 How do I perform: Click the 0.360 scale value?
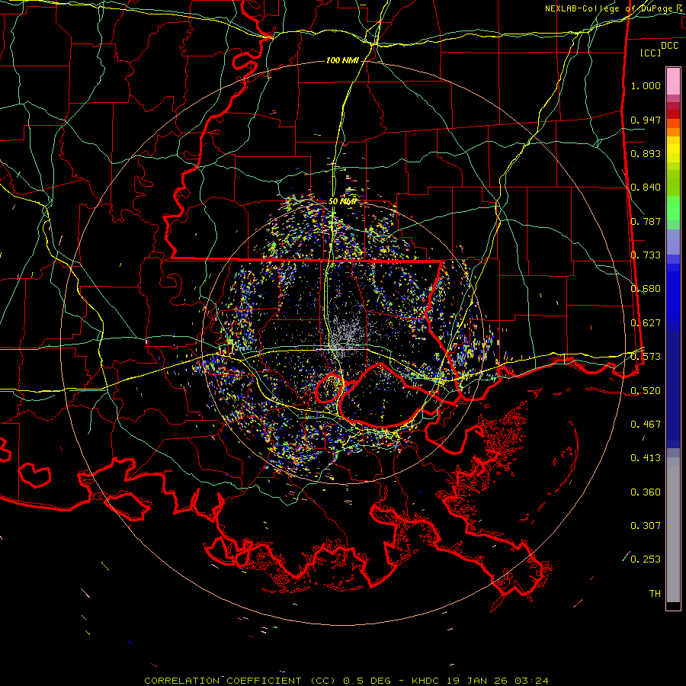pos(646,492)
